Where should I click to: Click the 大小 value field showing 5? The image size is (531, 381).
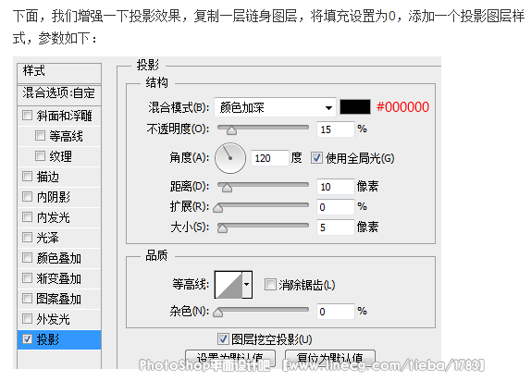pos(336,227)
